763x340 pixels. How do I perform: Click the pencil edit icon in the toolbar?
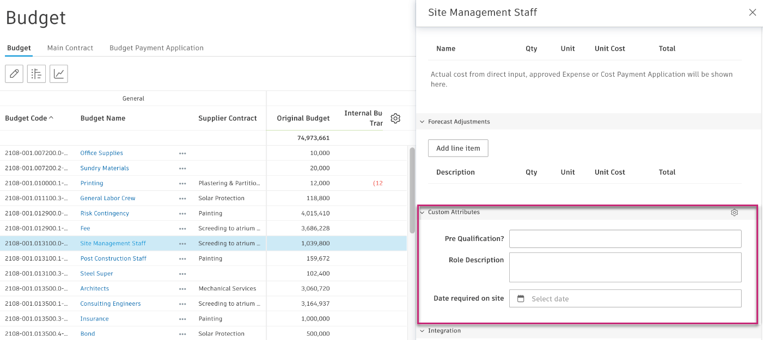click(14, 74)
